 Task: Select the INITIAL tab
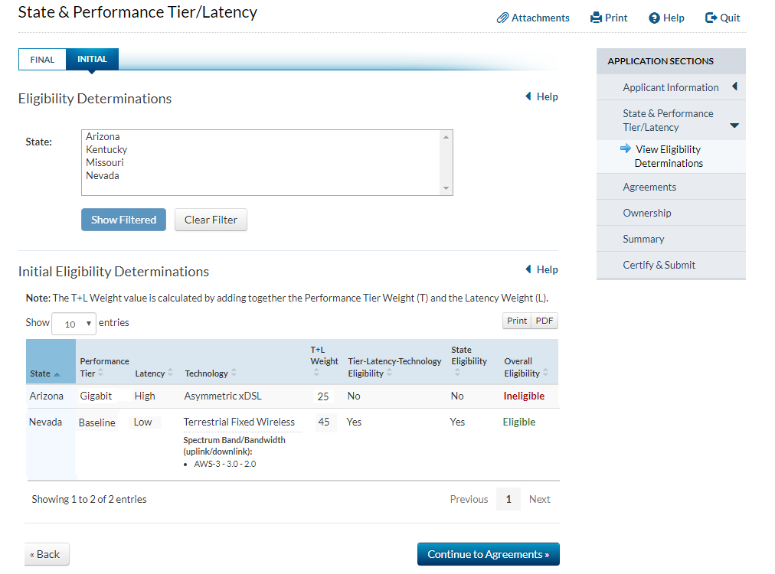click(x=92, y=59)
